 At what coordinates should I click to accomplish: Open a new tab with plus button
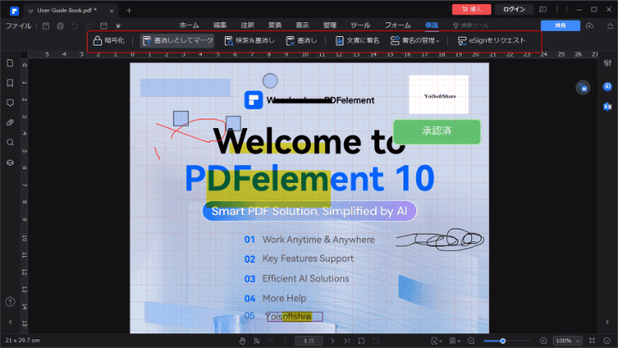[129, 10]
